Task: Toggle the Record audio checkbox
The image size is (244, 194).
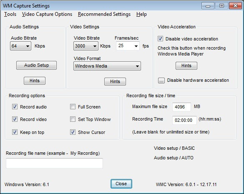Action: pos(15,107)
